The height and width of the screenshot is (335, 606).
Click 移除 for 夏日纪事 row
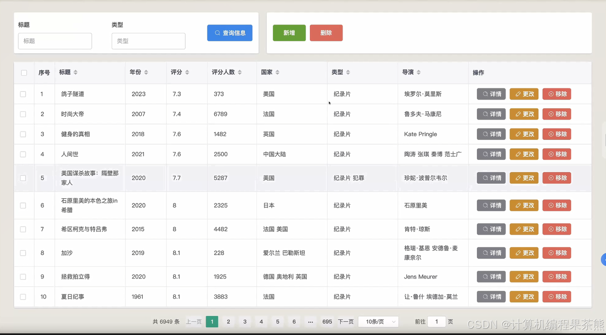(557, 297)
